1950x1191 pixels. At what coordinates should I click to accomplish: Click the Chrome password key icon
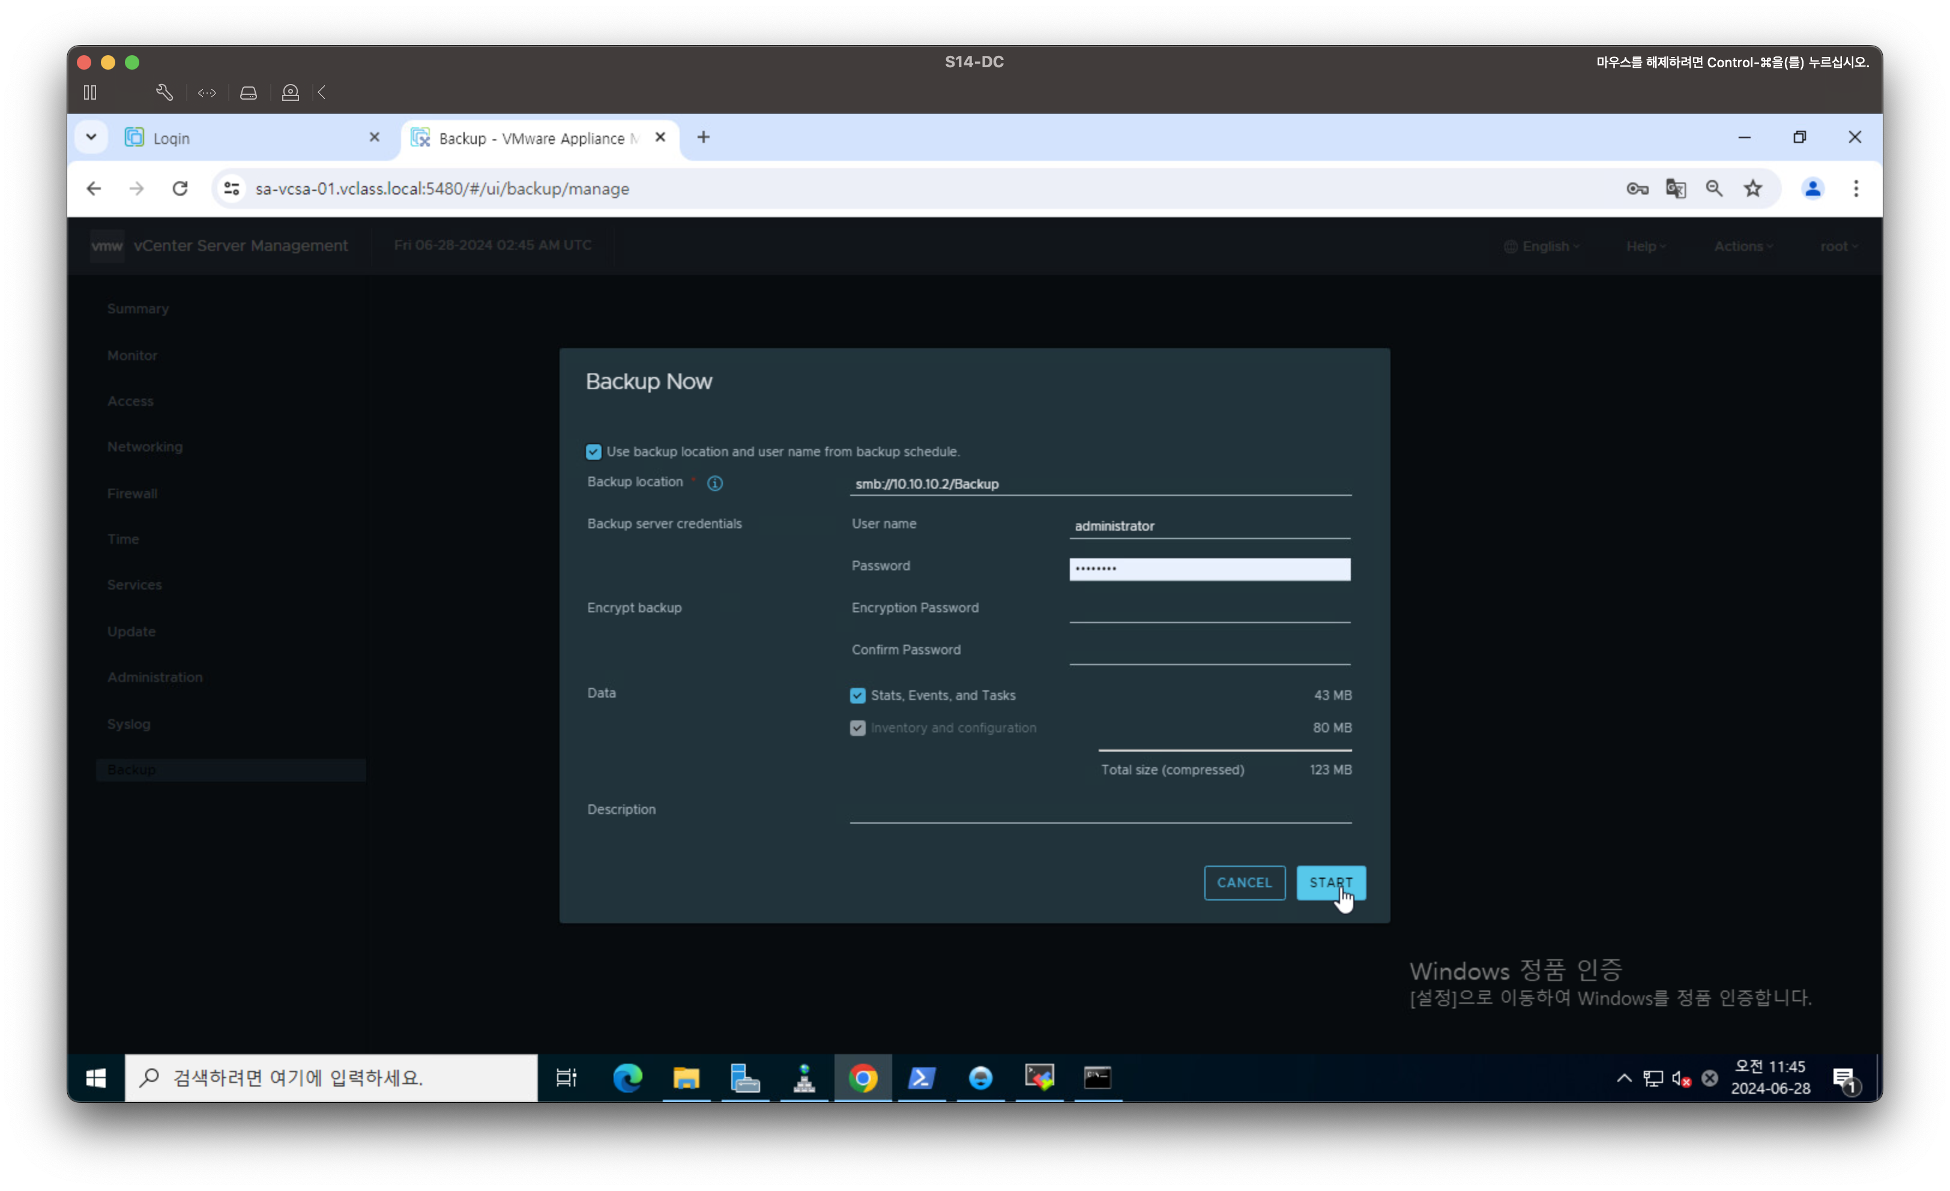1637,189
